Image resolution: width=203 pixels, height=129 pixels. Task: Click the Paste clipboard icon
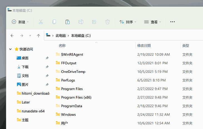click(x=67, y=22)
